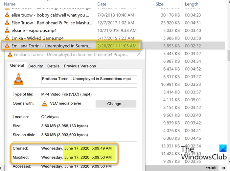The width and height of the screenshot is (230, 171).
Task: Open the General tab
Action: pos(17,65)
